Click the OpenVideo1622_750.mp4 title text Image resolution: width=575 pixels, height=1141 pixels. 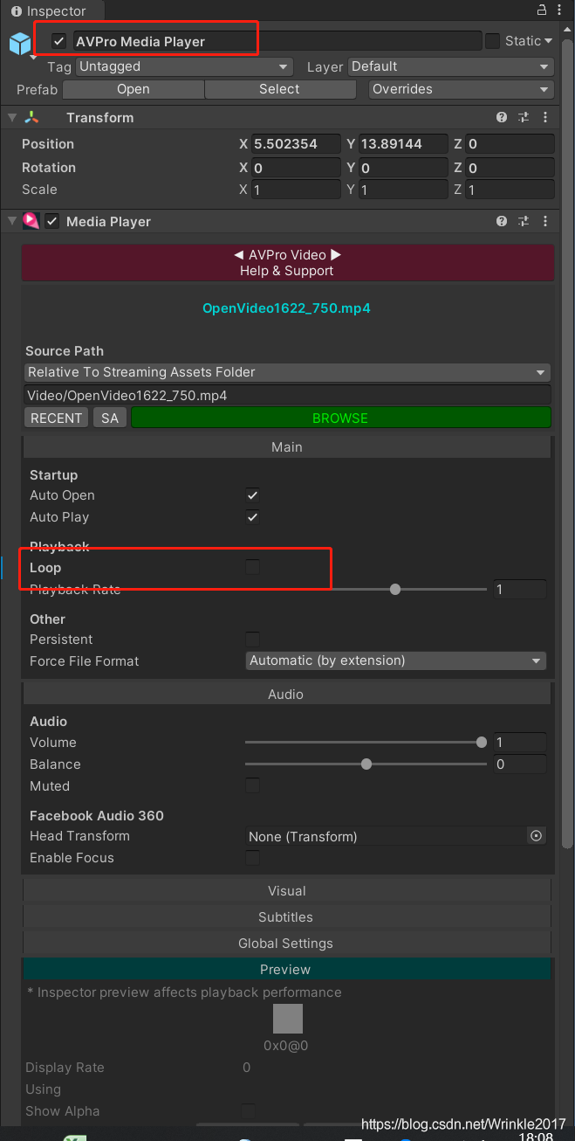287,308
